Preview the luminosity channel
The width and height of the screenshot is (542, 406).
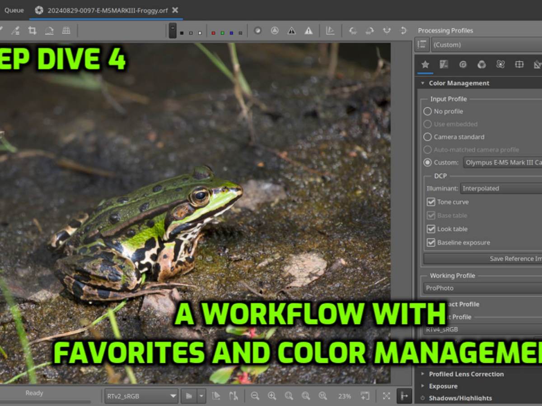(240, 32)
